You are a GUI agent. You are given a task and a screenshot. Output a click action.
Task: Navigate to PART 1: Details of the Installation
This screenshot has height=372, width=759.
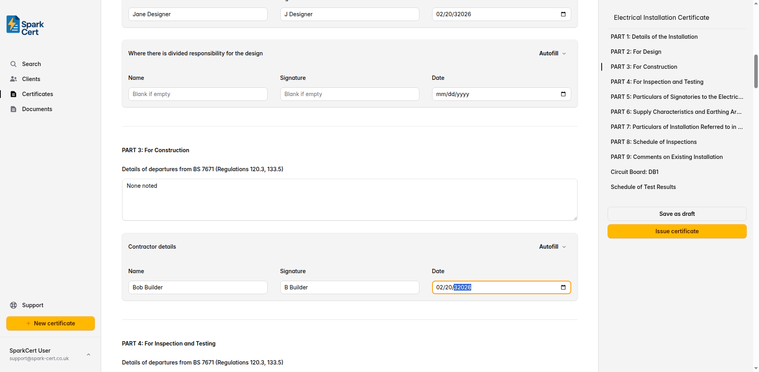point(654,36)
